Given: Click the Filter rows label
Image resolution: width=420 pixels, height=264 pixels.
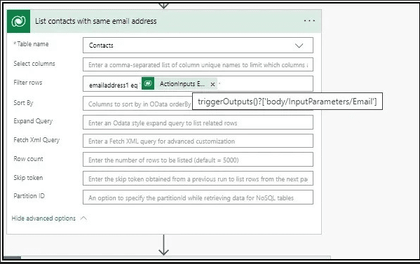Looking at the screenshot, I should [28, 83].
